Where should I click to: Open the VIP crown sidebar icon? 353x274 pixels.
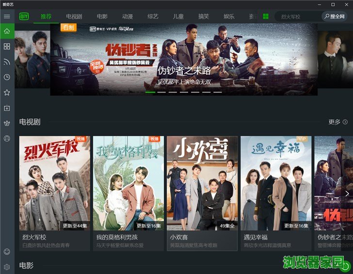[7, 123]
